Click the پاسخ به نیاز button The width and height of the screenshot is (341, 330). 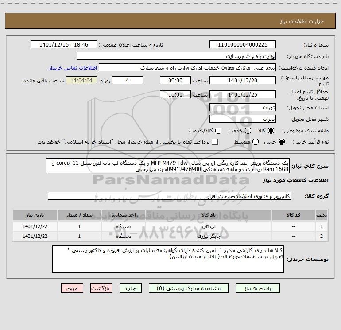[257, 288]
